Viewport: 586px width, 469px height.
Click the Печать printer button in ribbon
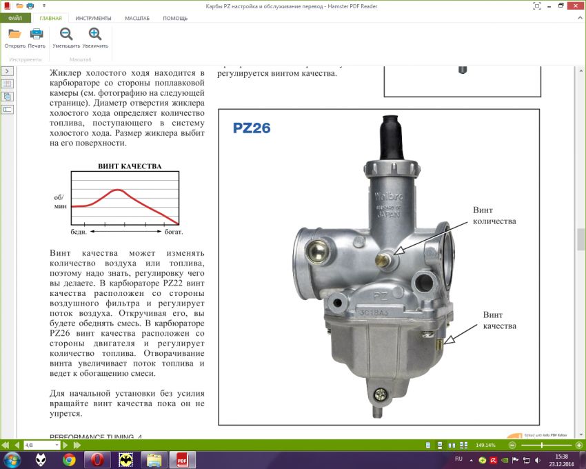(37, 38)
